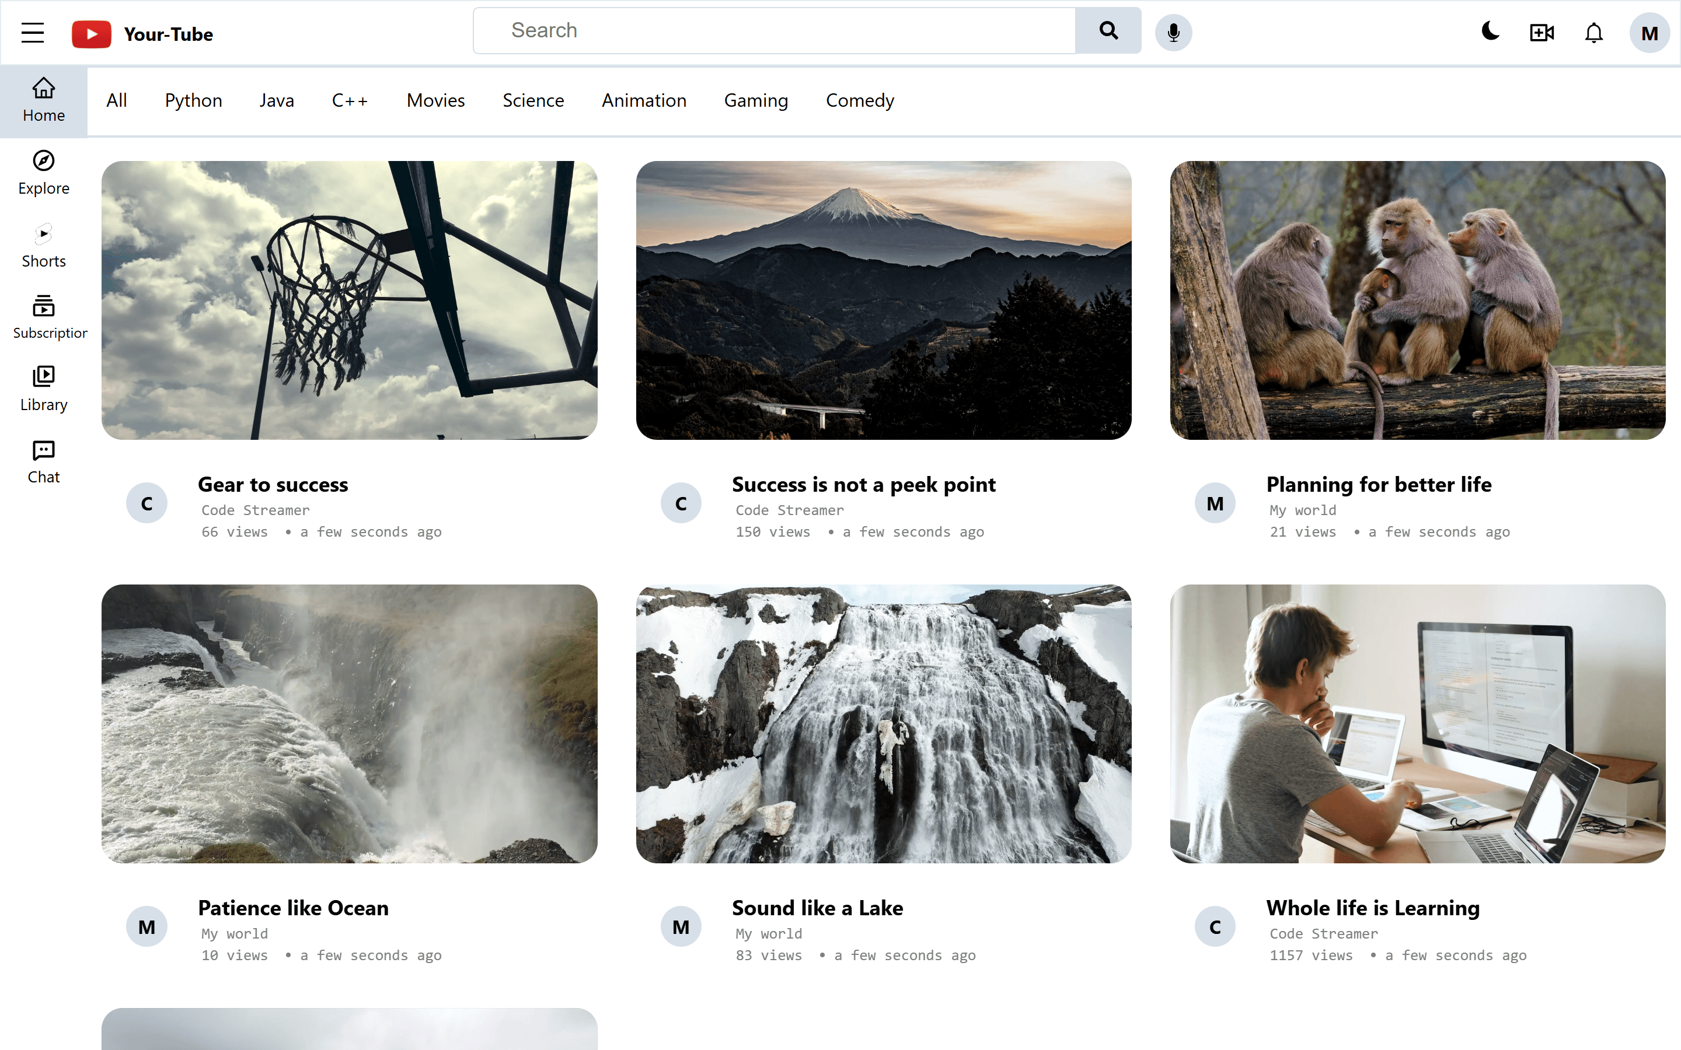
Task: Click channel avatar C for Gear to success
Action: click(x=147, y=503)
